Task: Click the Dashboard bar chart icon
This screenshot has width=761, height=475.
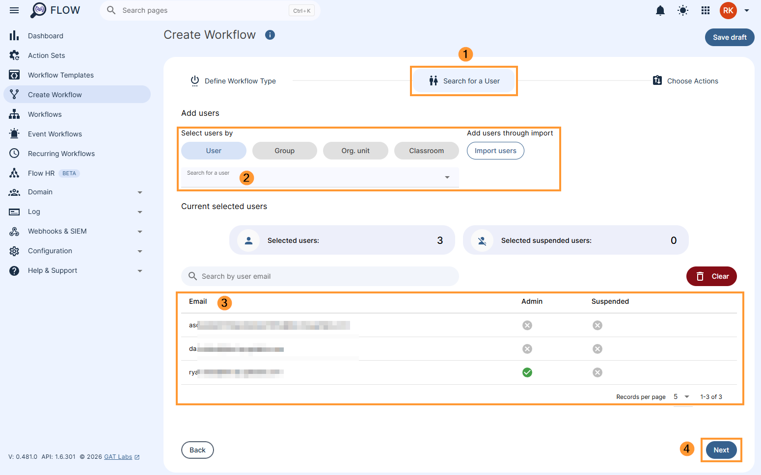Action: (14, 36)
